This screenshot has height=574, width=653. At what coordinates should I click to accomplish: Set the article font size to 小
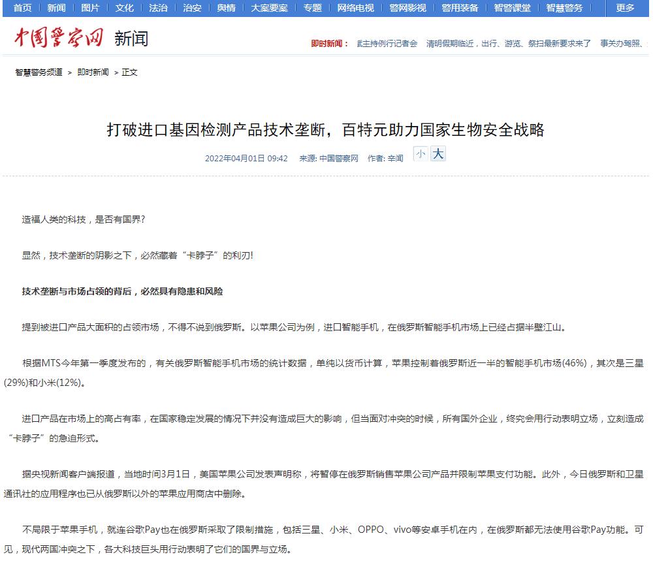pos(421,154)
